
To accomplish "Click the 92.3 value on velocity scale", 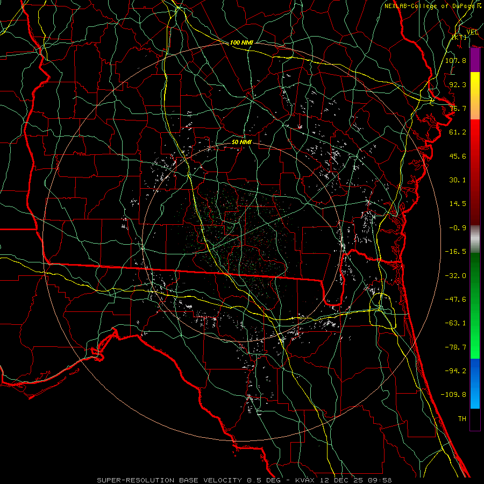I will pos(458,84).
